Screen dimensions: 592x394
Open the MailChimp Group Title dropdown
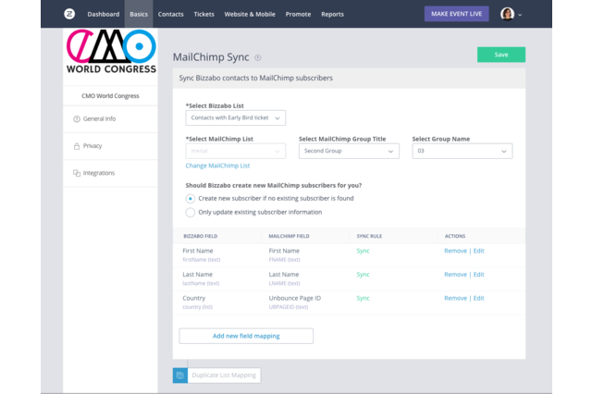click(349, 151)
